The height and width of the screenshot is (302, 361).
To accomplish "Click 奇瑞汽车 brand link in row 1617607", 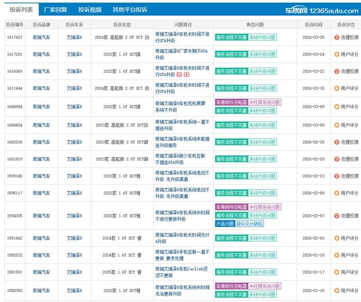I will click(41, 38).
